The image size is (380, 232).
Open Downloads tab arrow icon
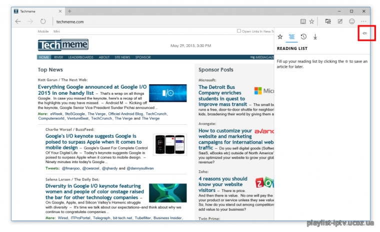click(315, 37)
